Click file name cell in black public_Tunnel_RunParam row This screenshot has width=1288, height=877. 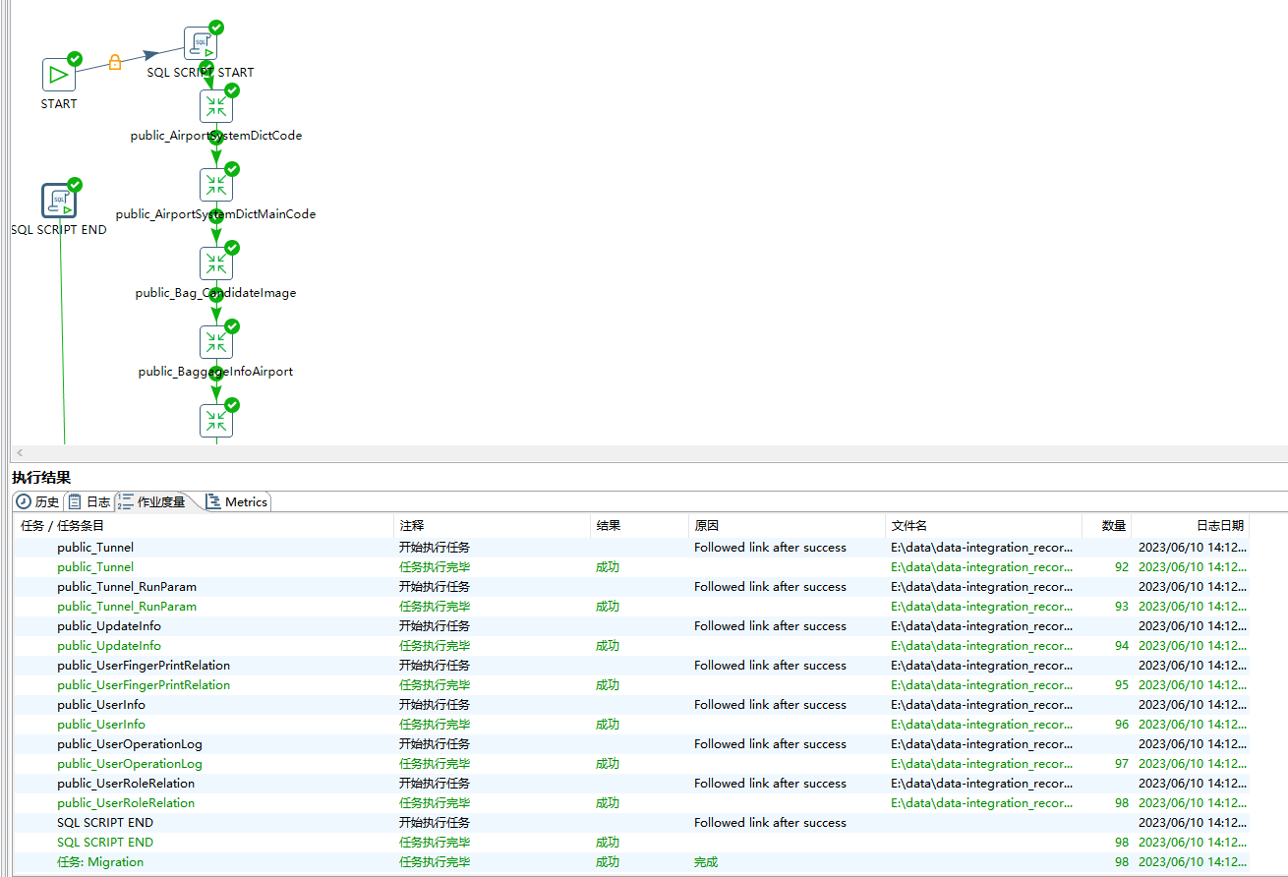pos(982,587)
